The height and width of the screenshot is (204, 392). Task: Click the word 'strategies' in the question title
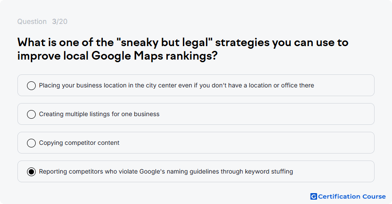pos(242,43)
